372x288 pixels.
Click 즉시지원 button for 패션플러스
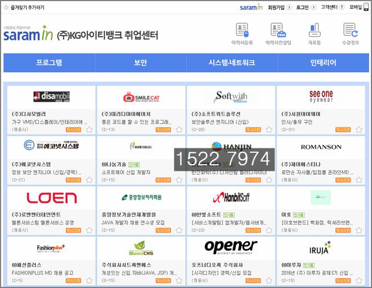pos(73,281)
